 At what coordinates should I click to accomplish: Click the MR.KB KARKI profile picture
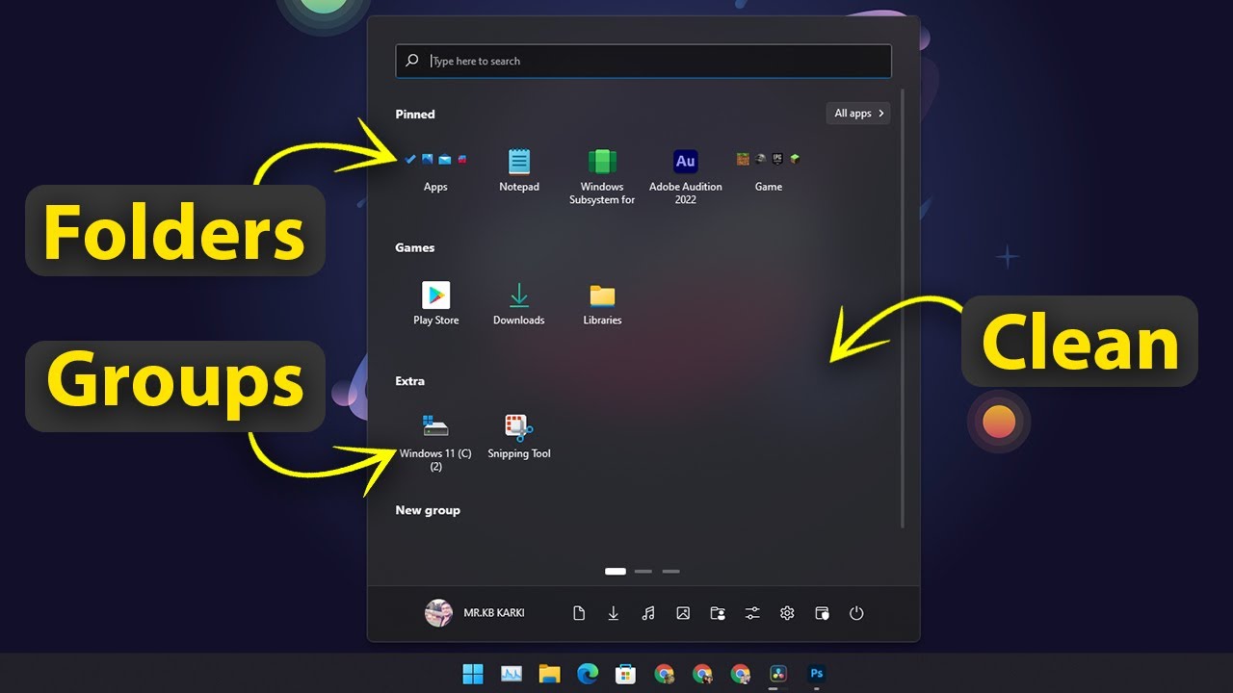tap(439, 613)
